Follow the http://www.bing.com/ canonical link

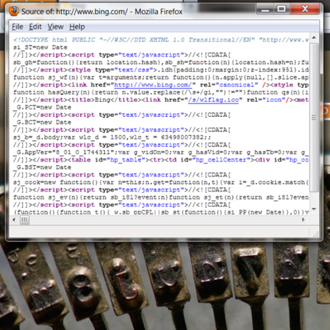pyautogui.click(x=153, y=85)
